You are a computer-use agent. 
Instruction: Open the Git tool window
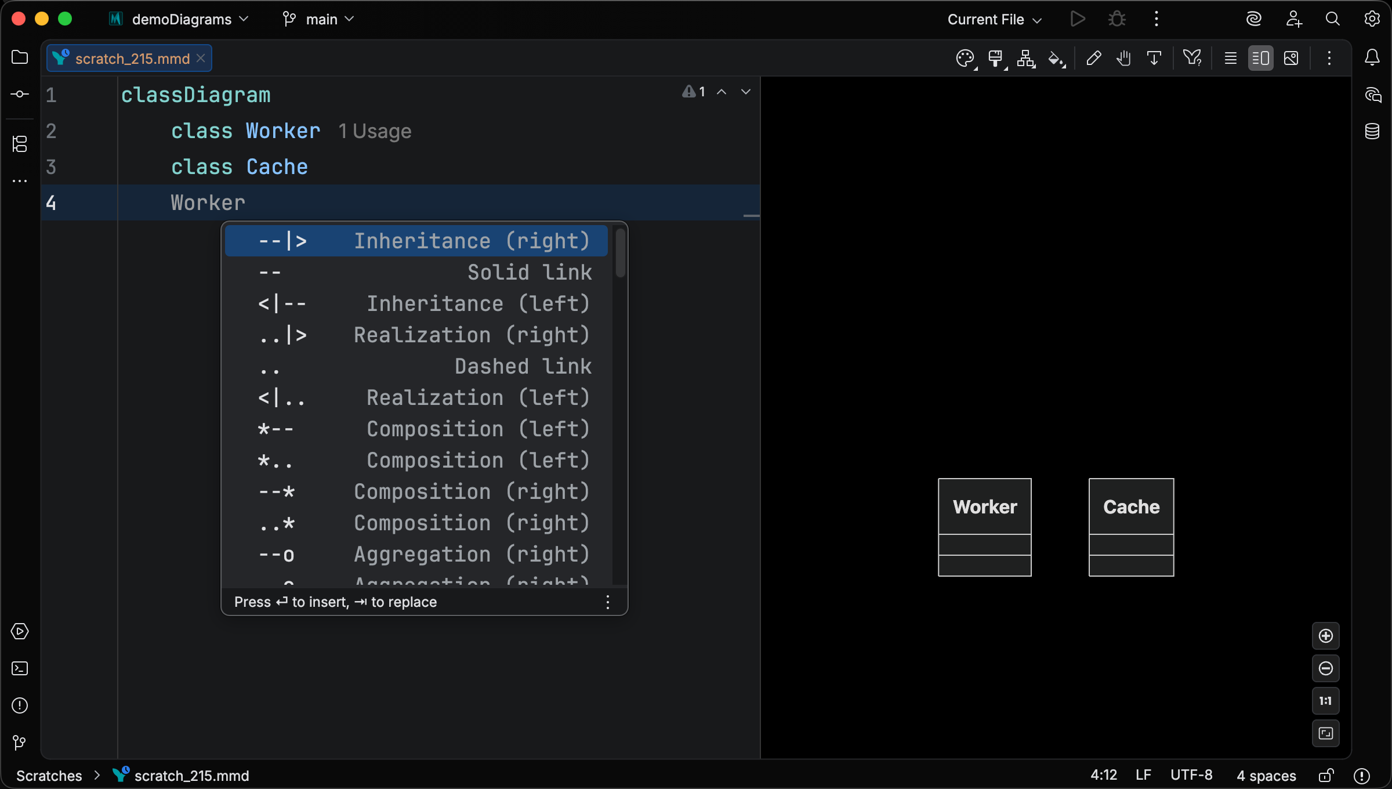coord(20,743)
